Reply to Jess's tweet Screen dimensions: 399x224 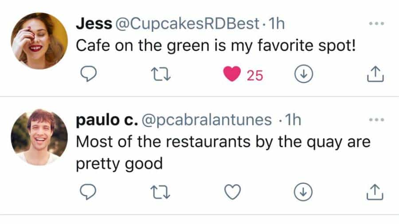pos(90,75)
